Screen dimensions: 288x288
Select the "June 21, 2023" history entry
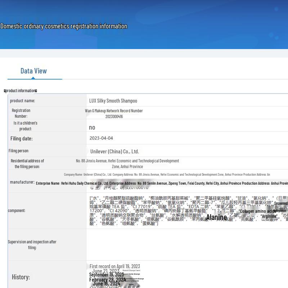(x=106, y=271)
